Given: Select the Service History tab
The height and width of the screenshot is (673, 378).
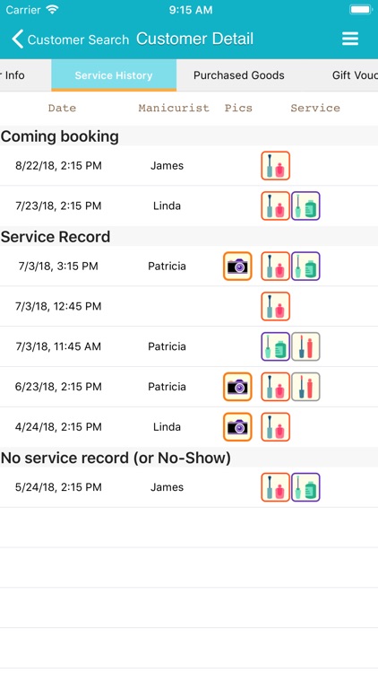Looking at the screenshot, I should tap(114, 75).
